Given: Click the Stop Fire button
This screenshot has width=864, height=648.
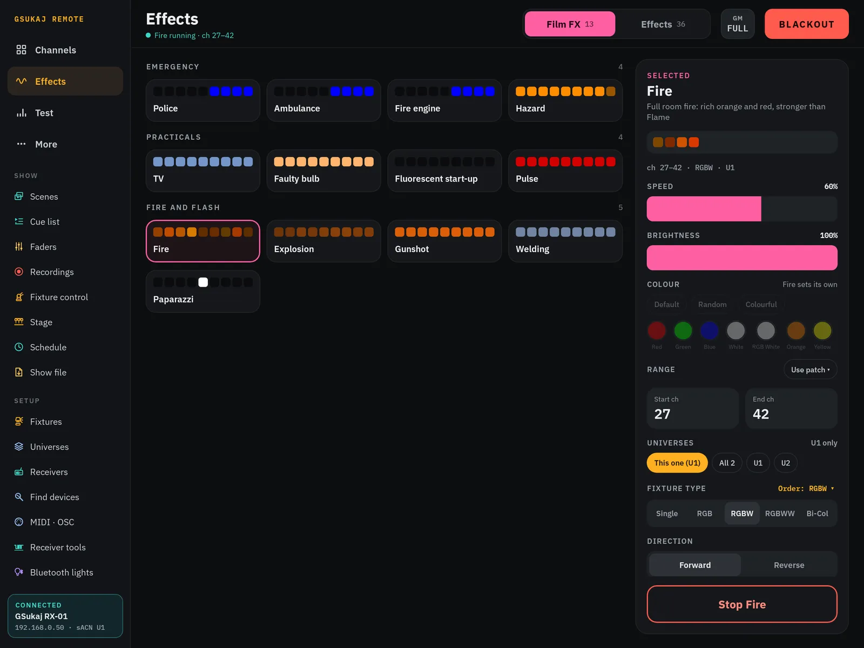Looking at the screenshot, I should coord(742,604).
